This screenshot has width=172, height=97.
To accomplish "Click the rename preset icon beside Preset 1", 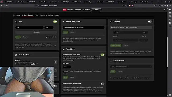I will pyautogui.click(x=144, y=32).
